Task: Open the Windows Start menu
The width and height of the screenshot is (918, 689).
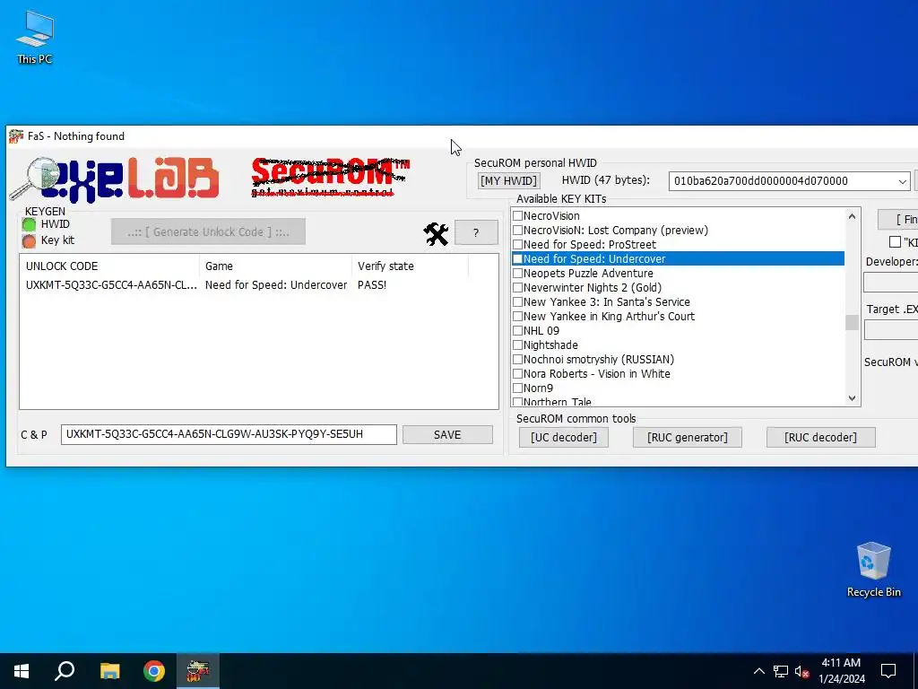Action: tap(22, 671)
